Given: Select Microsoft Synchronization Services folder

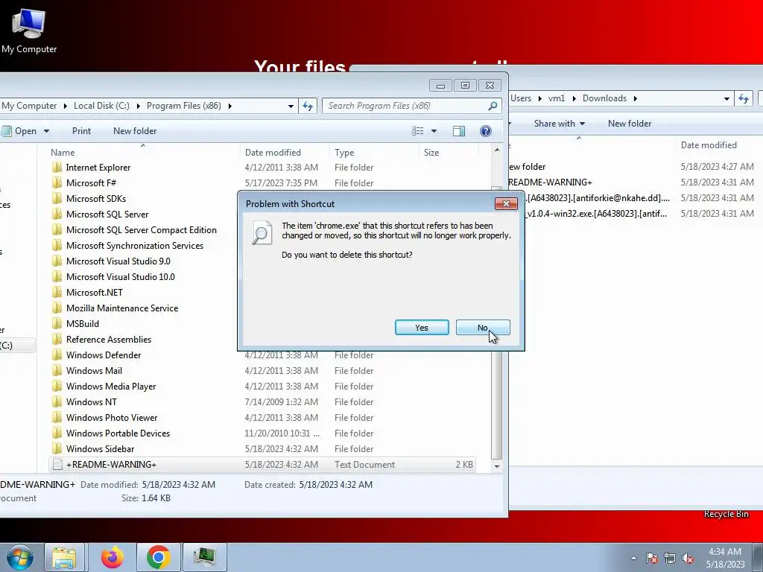Looking at the screenshot, I should click(134, 246).
